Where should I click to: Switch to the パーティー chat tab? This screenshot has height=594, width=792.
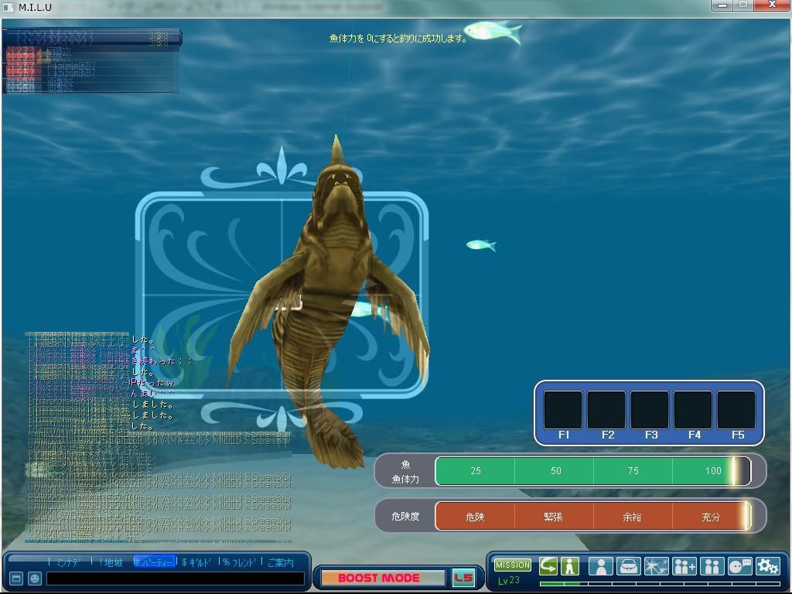155,562
